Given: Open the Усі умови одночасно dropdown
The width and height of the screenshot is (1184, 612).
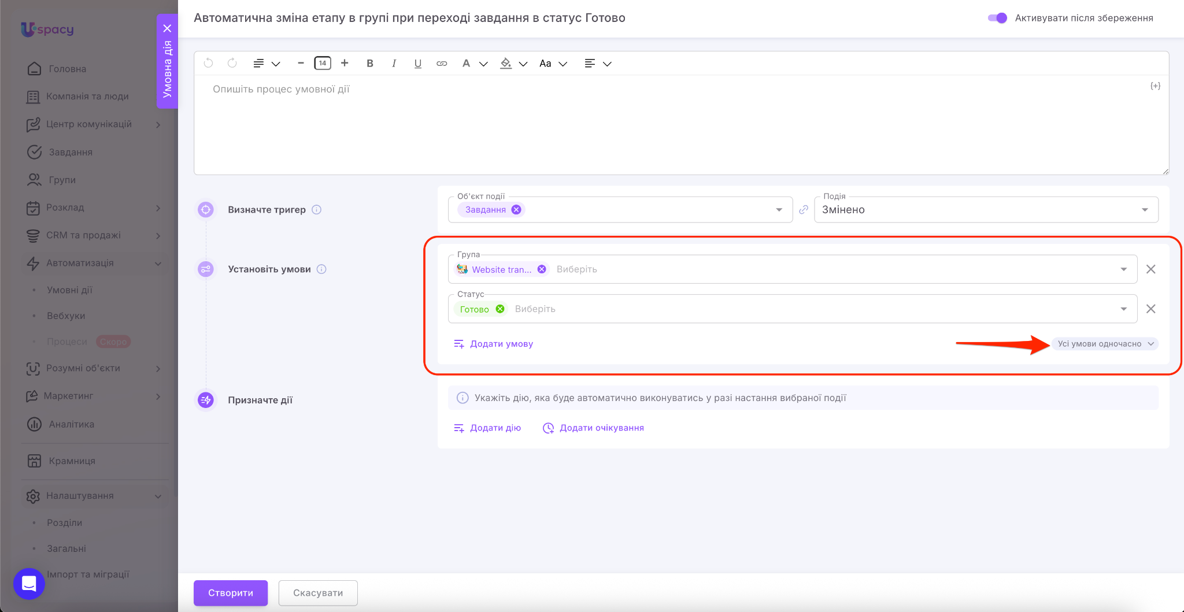Looking at the screenshot, I should tap(1105, 344).
